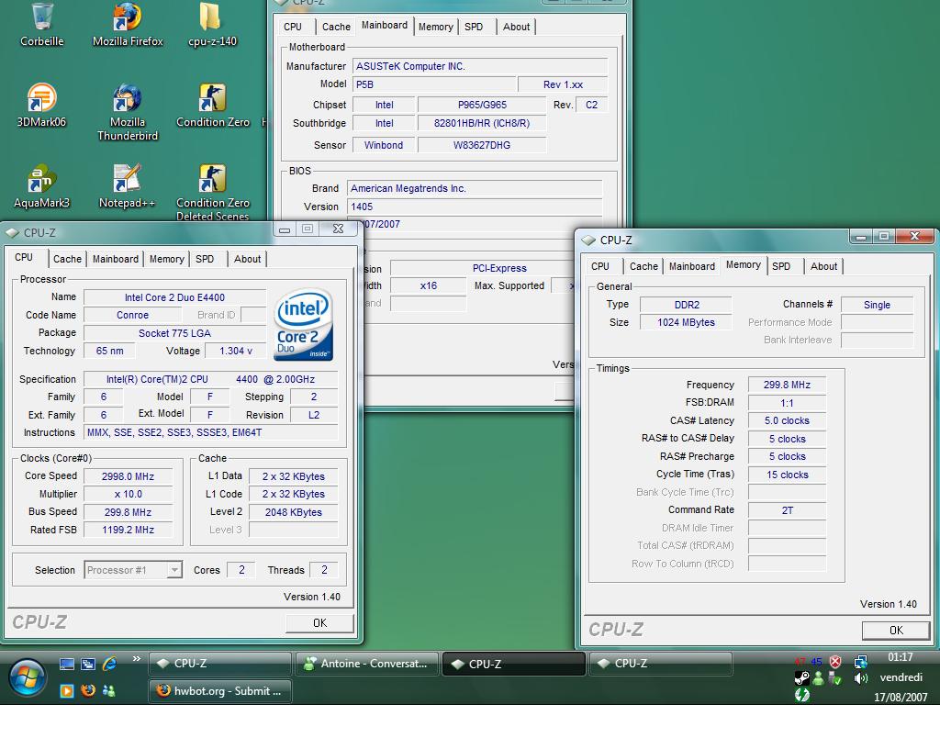
Task: Open Windows Live Messenger quick launch icon
Action: (109, 691)
